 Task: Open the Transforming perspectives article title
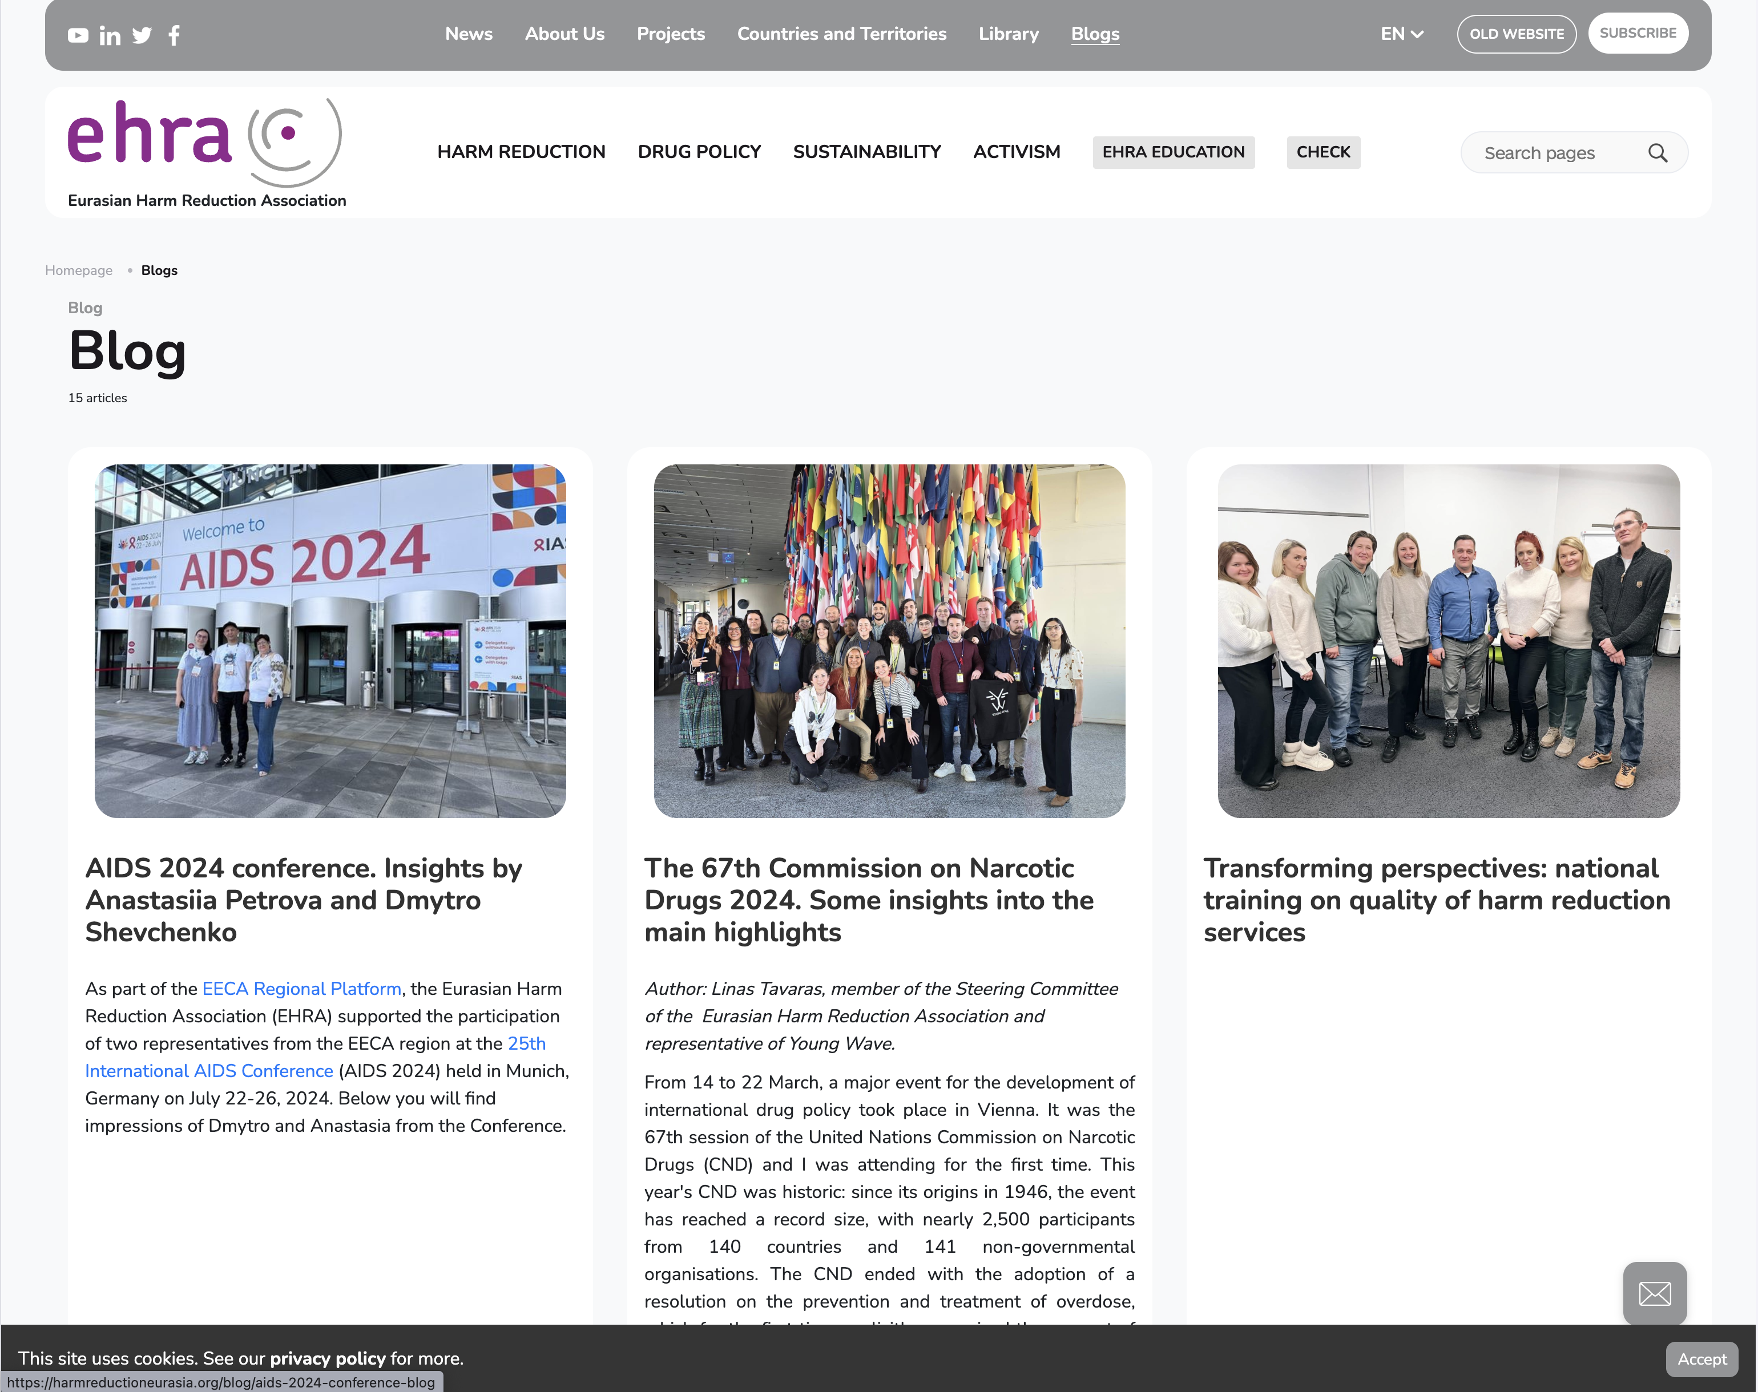(1437, 900)
